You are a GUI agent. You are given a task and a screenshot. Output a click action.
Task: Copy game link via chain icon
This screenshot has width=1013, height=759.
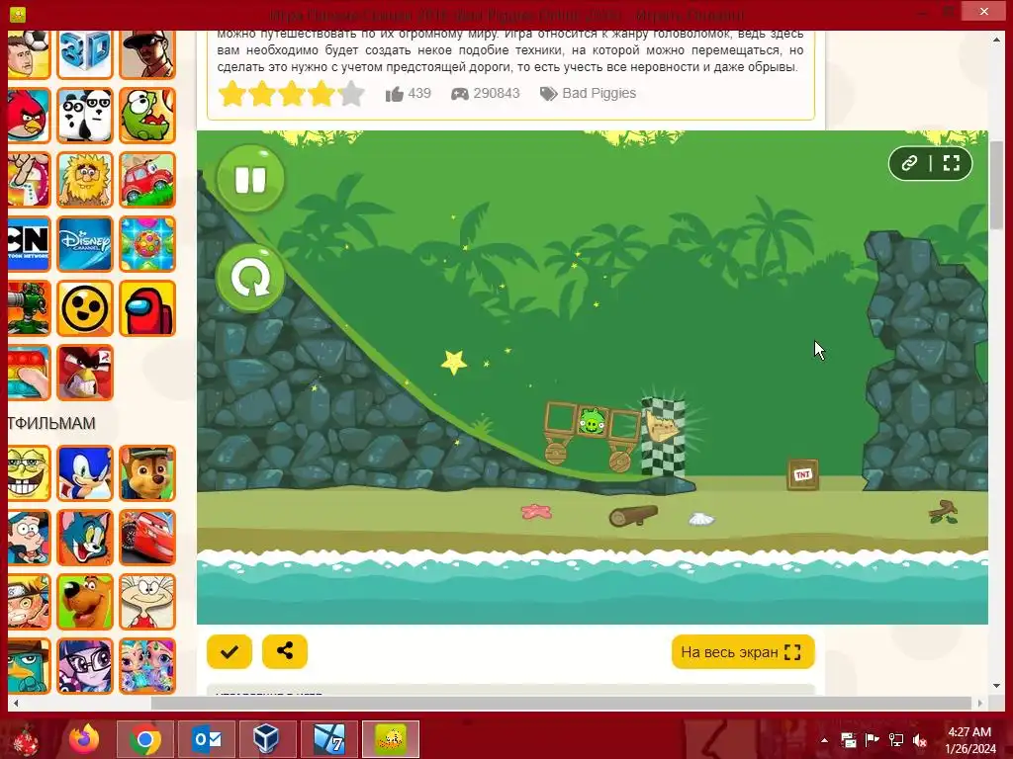[x=910, y=163]
